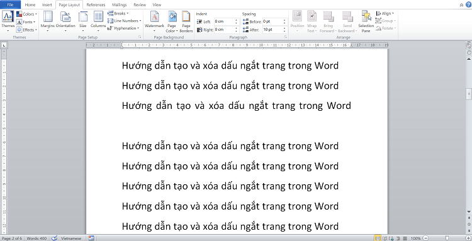The height and width of the screenshot is (241, 472).
Task: Open the Selection Pane
Action: [x=366, y=21]
